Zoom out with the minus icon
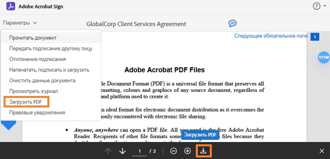This screenshot has height=159, width=330. (x=174, y=151)
